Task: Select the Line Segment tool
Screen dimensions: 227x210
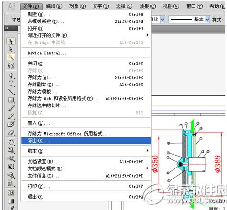Action: [11, 92]
